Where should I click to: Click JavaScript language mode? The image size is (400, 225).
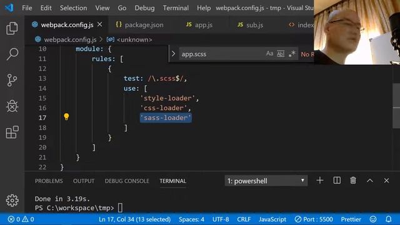point(272,219)
